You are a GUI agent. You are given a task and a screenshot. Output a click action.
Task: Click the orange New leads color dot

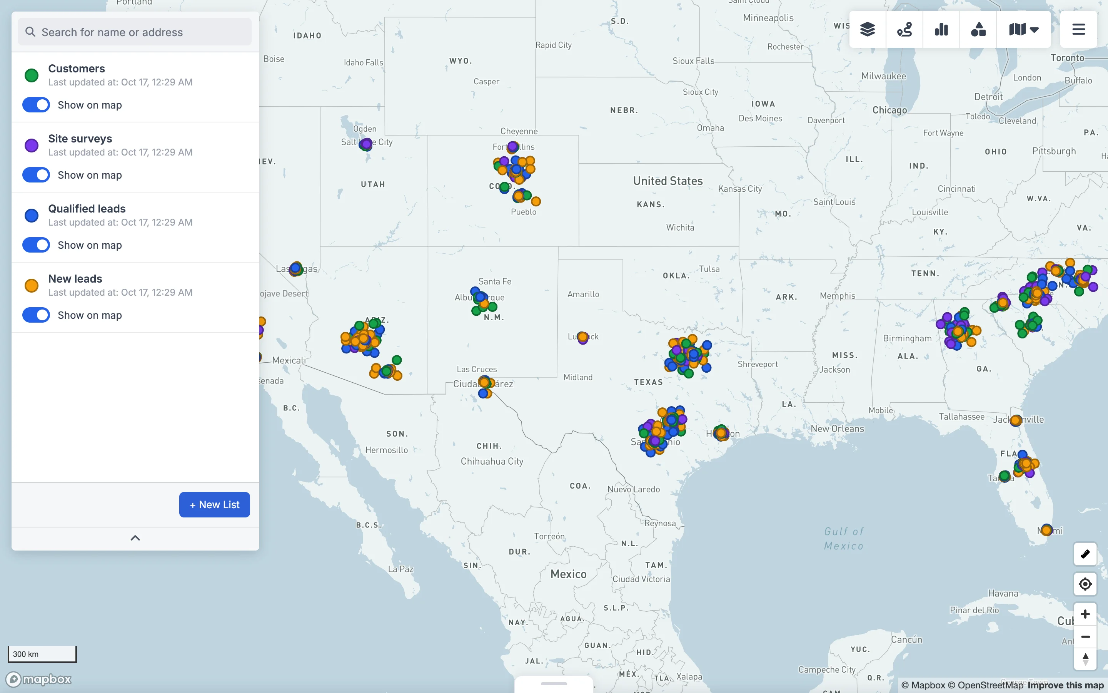click(32, 286)
